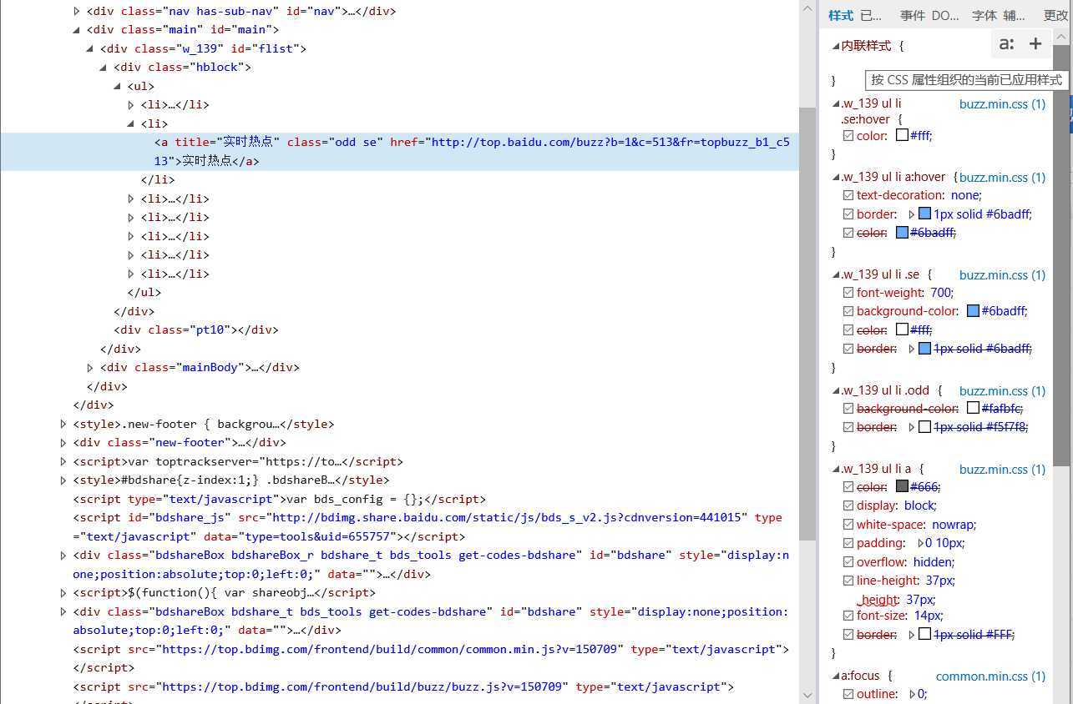Expand the bdshareBox_r div node
The image size is (1073, 704).
[x=63, y=555]
